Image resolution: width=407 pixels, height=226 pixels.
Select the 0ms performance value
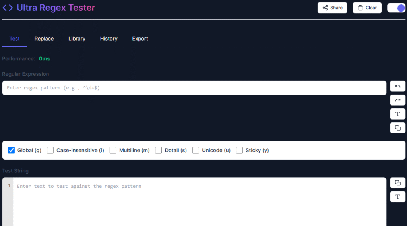pos(45,59)
